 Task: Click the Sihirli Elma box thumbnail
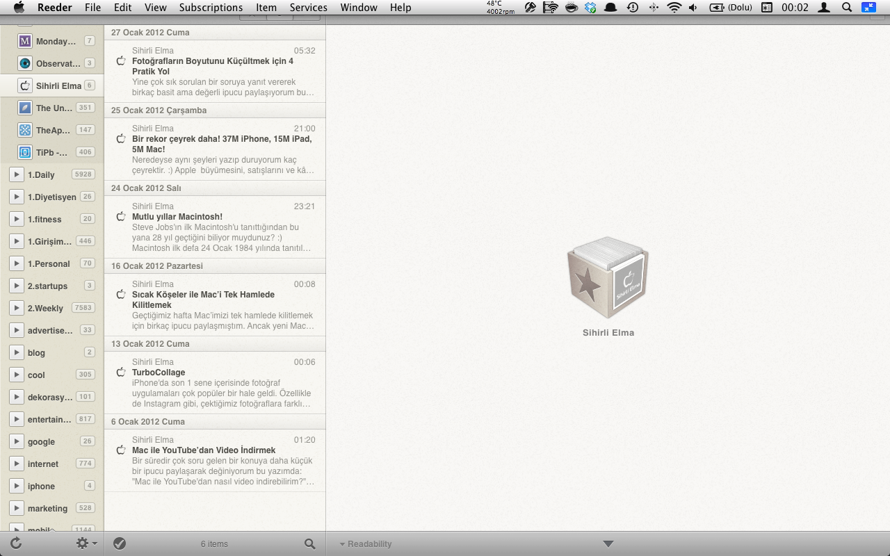[608, 277]
